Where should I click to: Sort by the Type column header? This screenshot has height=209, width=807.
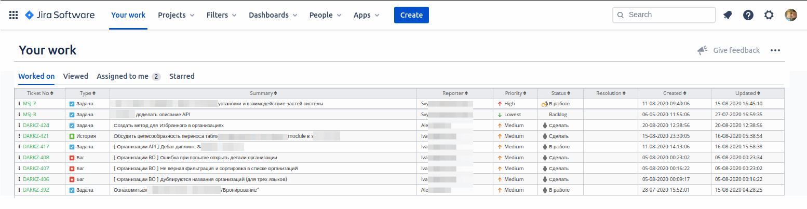pyautogui.click(x=88, y=93)
